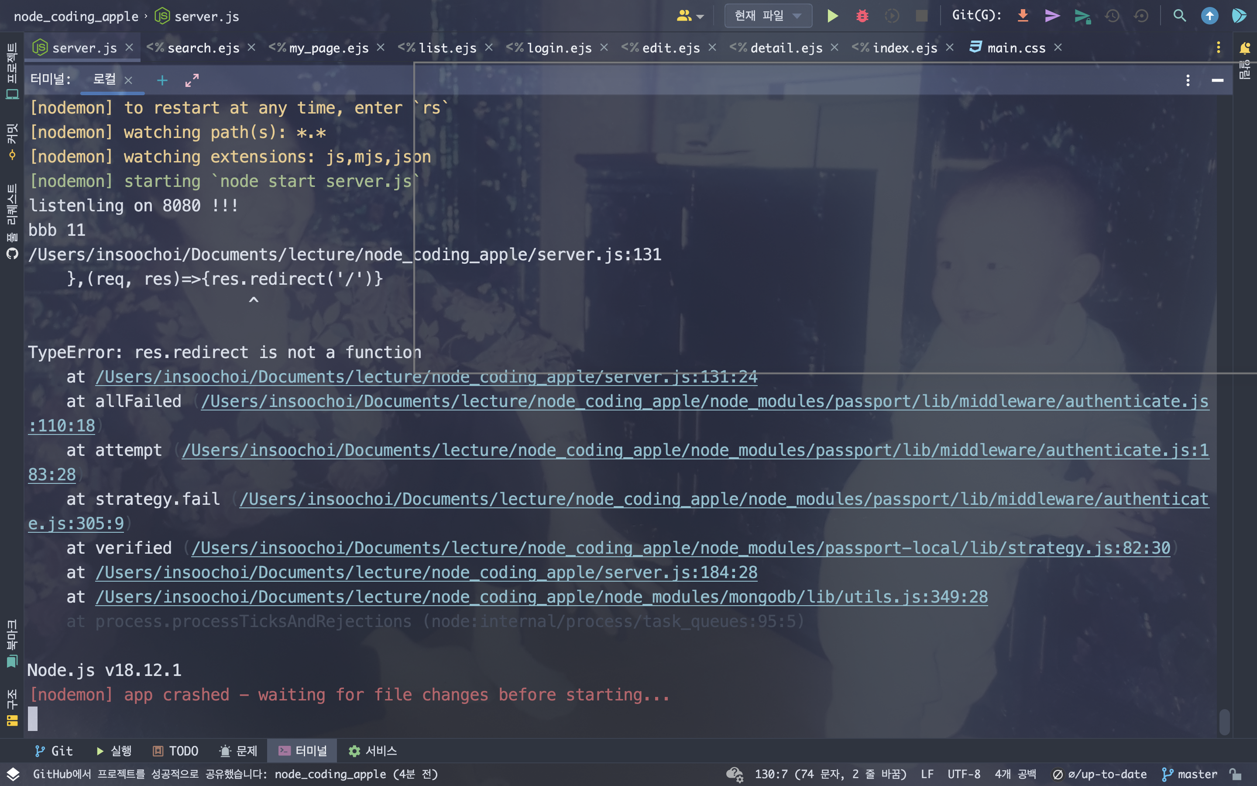This screenshot has width=1257, height=786.
Task: Change file encoding UTF-8 in status bar
Action: [964, 775]
